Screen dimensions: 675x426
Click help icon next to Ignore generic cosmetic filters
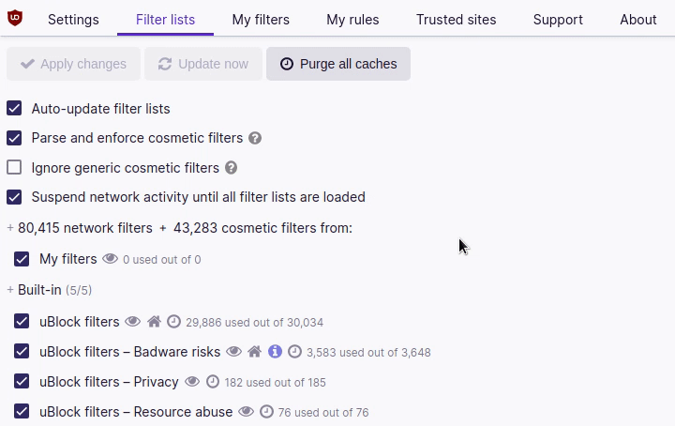(x=232, y=168)
